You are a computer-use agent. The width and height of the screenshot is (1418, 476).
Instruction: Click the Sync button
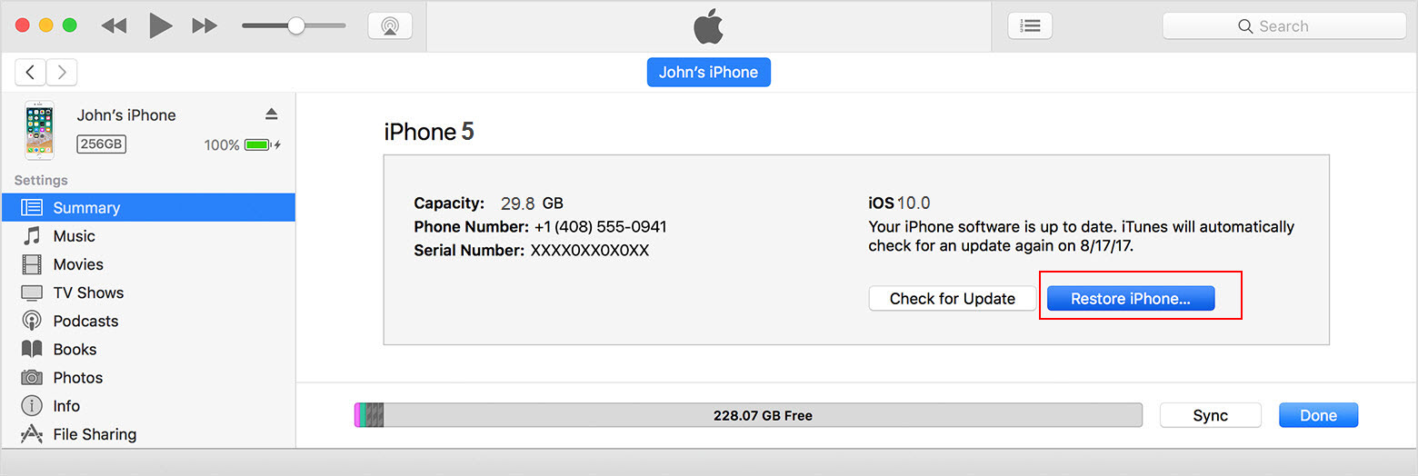(1211, 415)
